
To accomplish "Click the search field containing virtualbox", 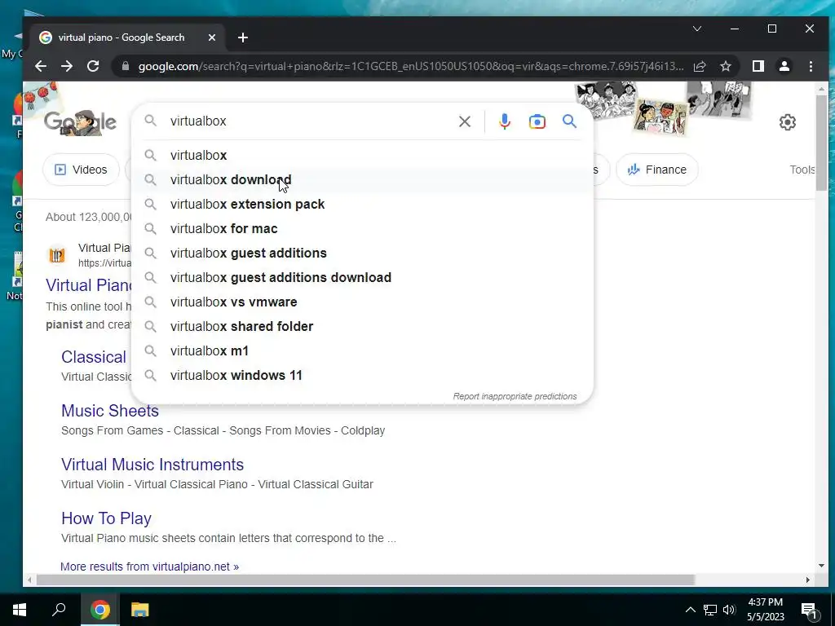I will [x=311, y=121].
